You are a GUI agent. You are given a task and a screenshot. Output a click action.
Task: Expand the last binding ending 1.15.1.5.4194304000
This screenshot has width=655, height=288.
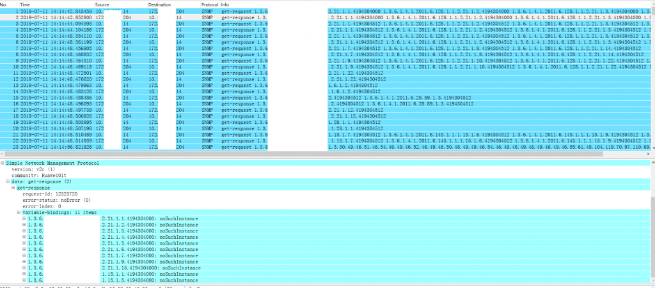(x=24, y=280)
